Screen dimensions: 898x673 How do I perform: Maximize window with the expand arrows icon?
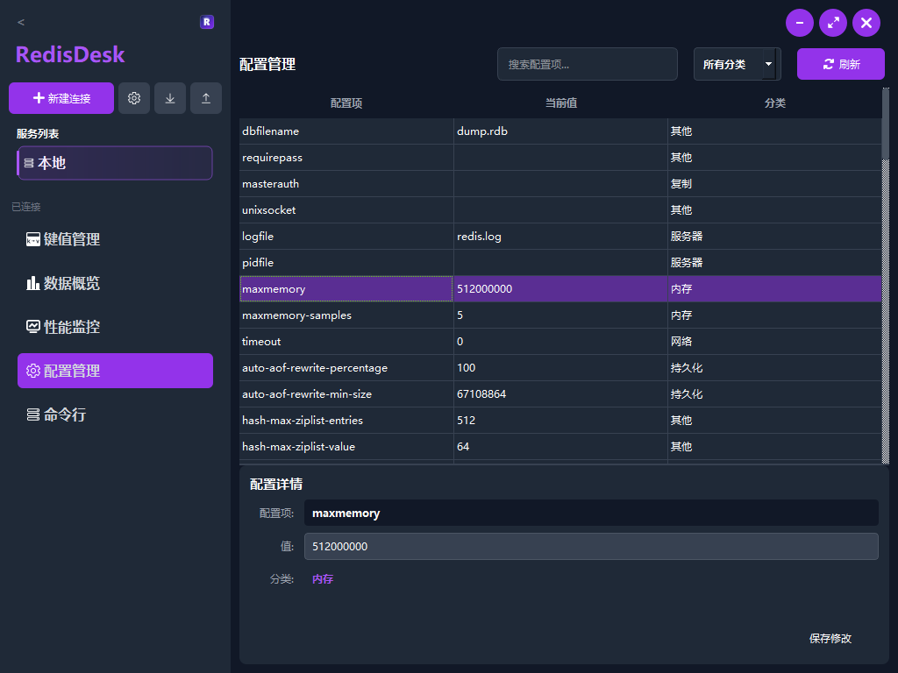833,23
